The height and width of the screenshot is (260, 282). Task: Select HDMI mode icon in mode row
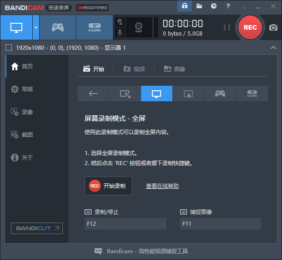252,94
